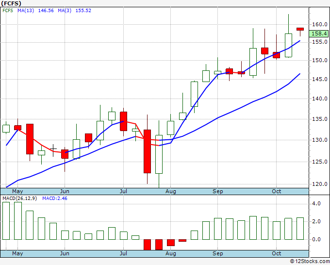
Task: Click the MACD:2.46 value label
Action: 55,199
